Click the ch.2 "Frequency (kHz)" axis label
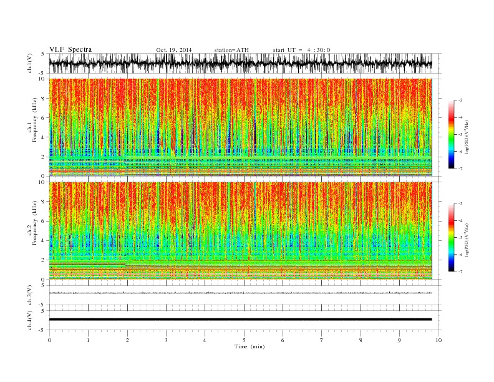This screenshot has width=494, height=382. (x=34, y=223)
